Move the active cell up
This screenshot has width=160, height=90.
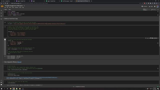coord(146,38)
